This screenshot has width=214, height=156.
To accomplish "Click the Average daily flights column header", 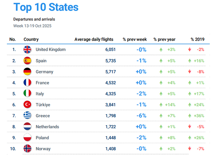I will [94, 39].
